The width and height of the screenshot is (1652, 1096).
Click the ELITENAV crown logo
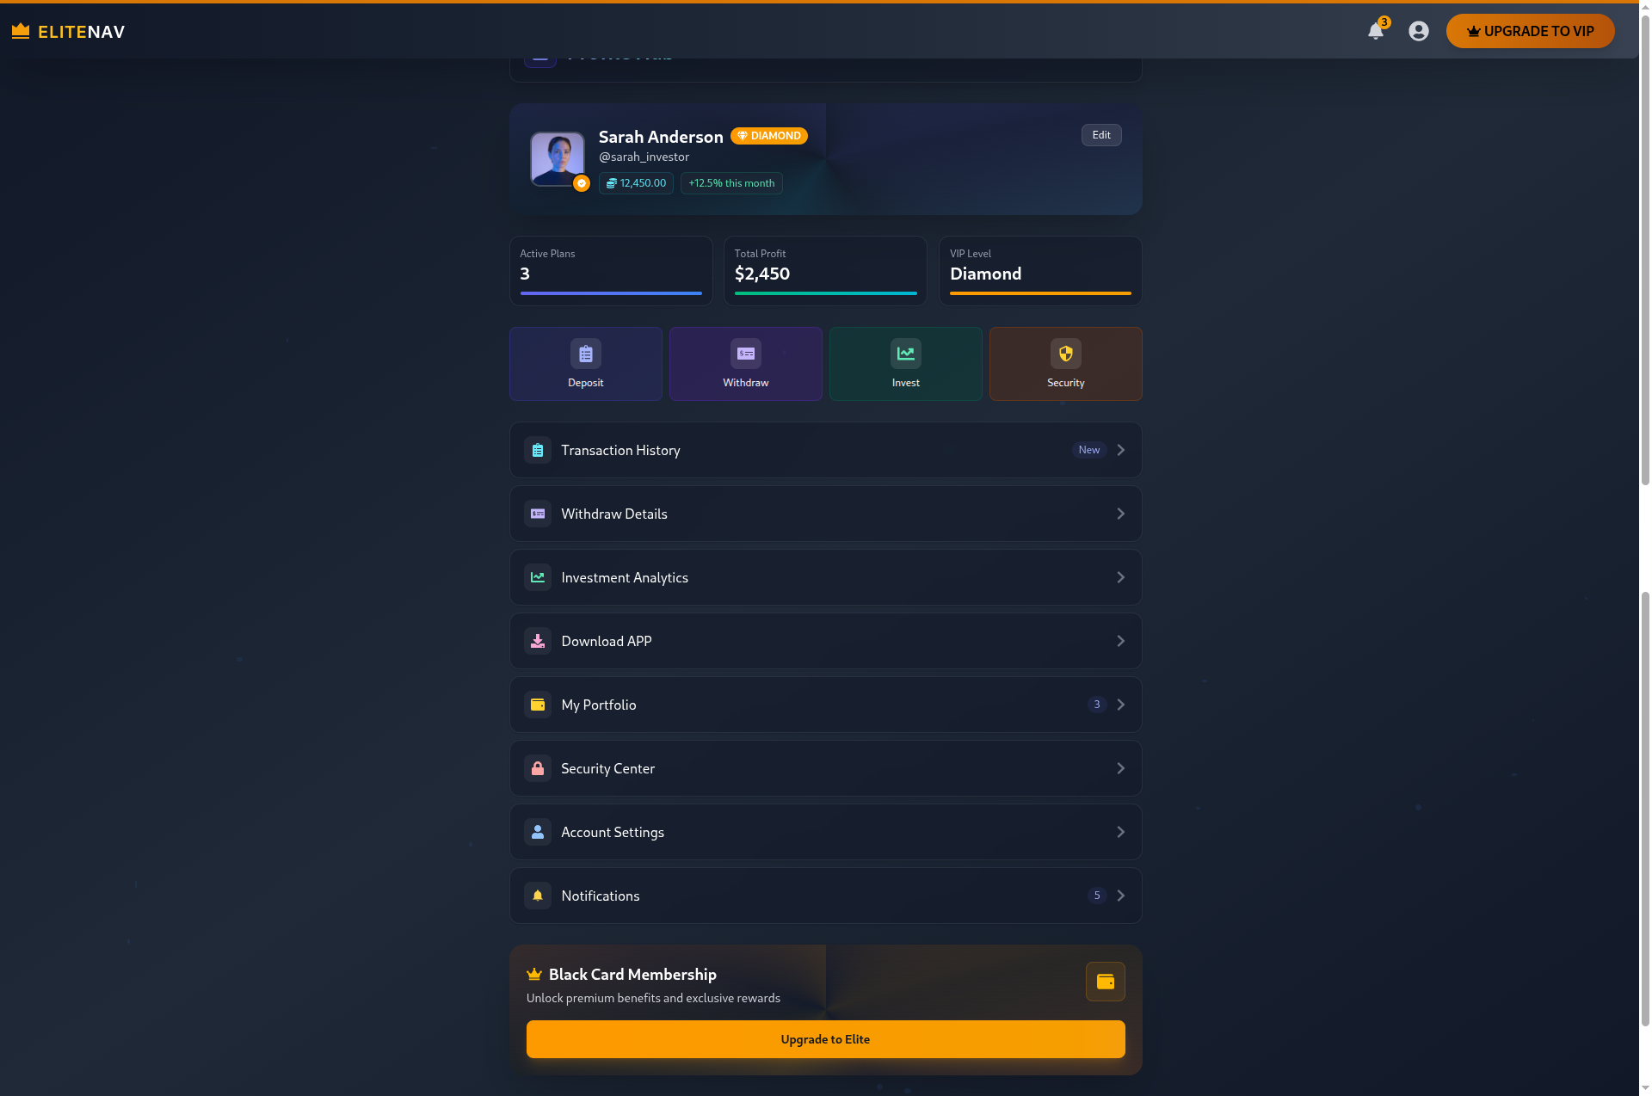(x=21, y=32)
